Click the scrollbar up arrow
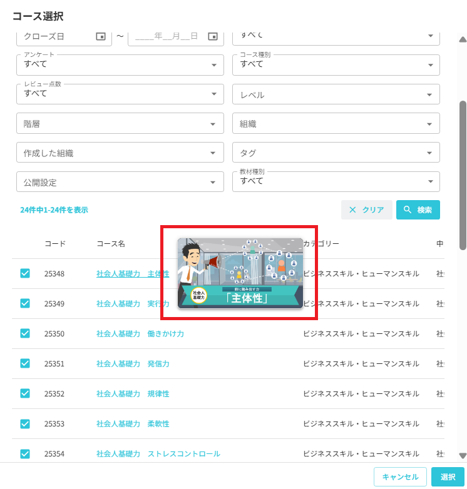 pos(463,39)
